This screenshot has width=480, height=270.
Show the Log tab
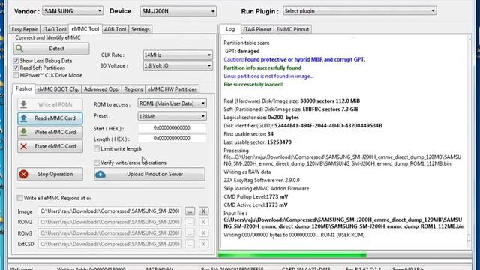(x=230, y=28)
